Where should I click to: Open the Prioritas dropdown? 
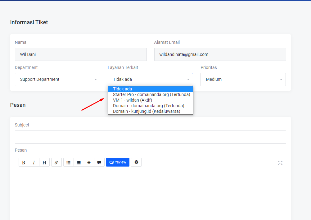click(x=243, y=80)
